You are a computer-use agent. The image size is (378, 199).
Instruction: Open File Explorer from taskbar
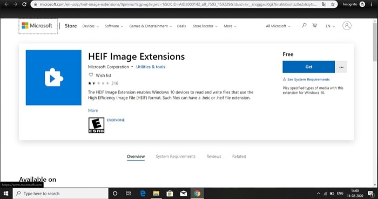coord(156,194)
